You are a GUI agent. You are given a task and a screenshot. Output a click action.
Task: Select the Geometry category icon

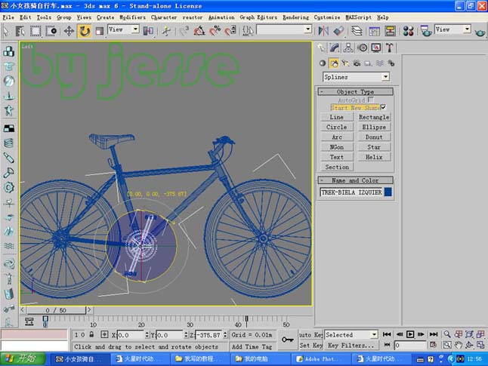[x=323, y=63]
